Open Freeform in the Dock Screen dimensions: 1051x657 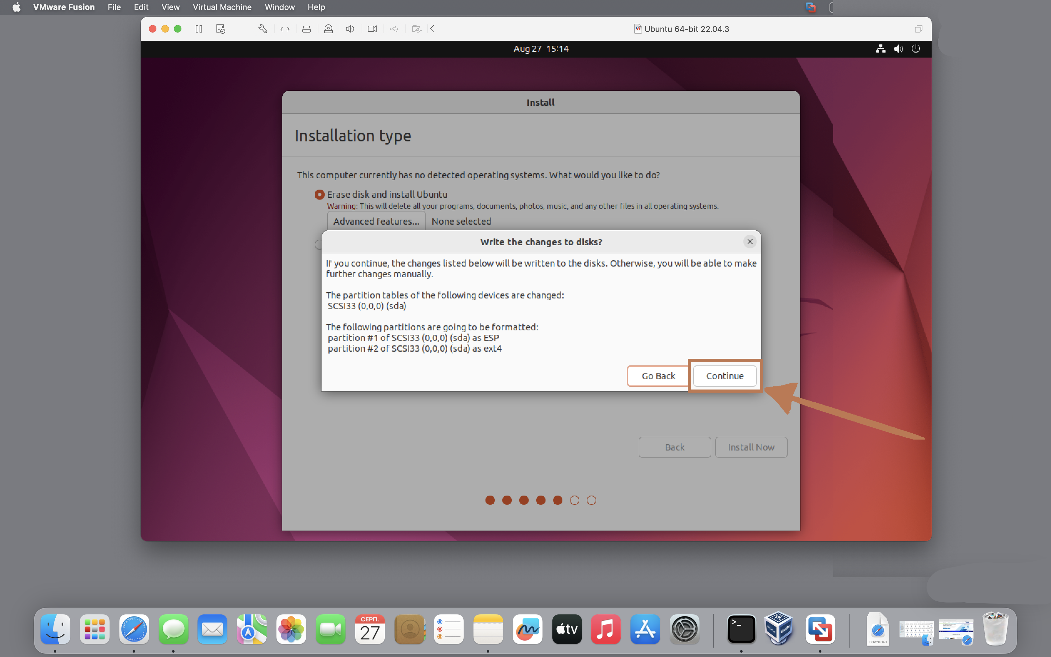pyautogui.click(x=527, y=629)
